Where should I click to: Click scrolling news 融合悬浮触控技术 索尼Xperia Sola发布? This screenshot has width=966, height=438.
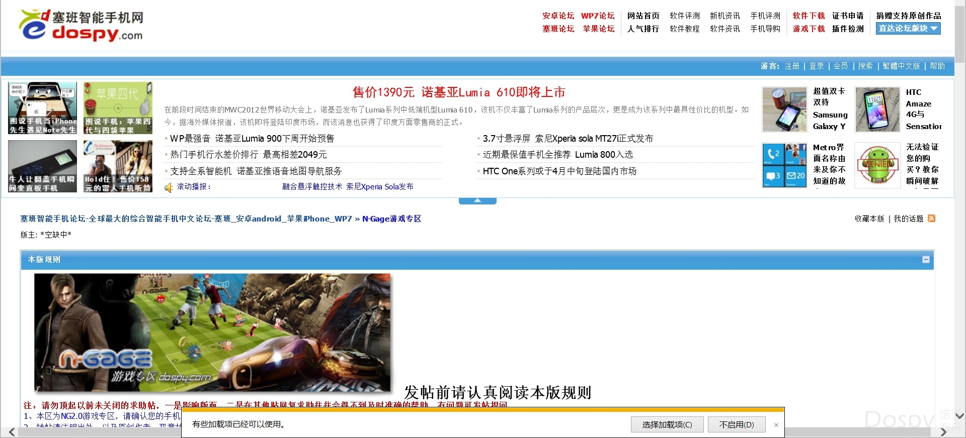348,187
